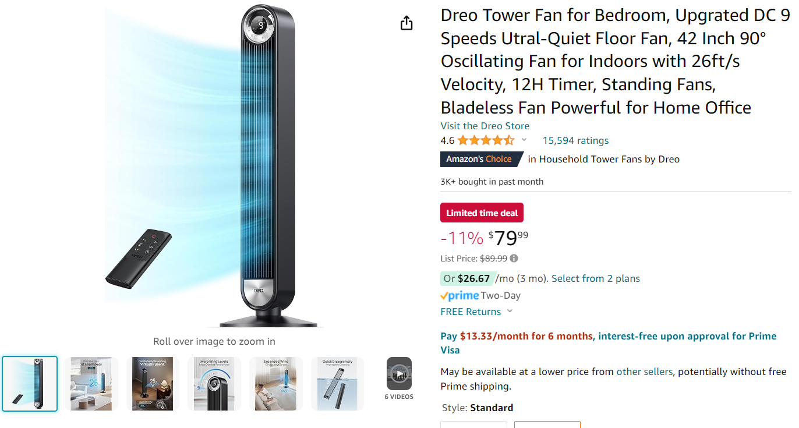Click Select from 2 plans

[595, 278]
